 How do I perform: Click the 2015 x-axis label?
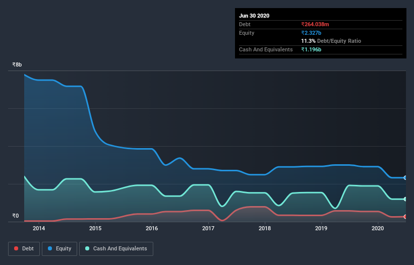pos(95,228)
